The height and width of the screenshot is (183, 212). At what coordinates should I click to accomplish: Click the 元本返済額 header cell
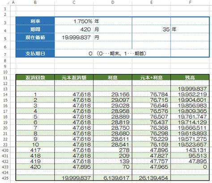coord(74,77)
